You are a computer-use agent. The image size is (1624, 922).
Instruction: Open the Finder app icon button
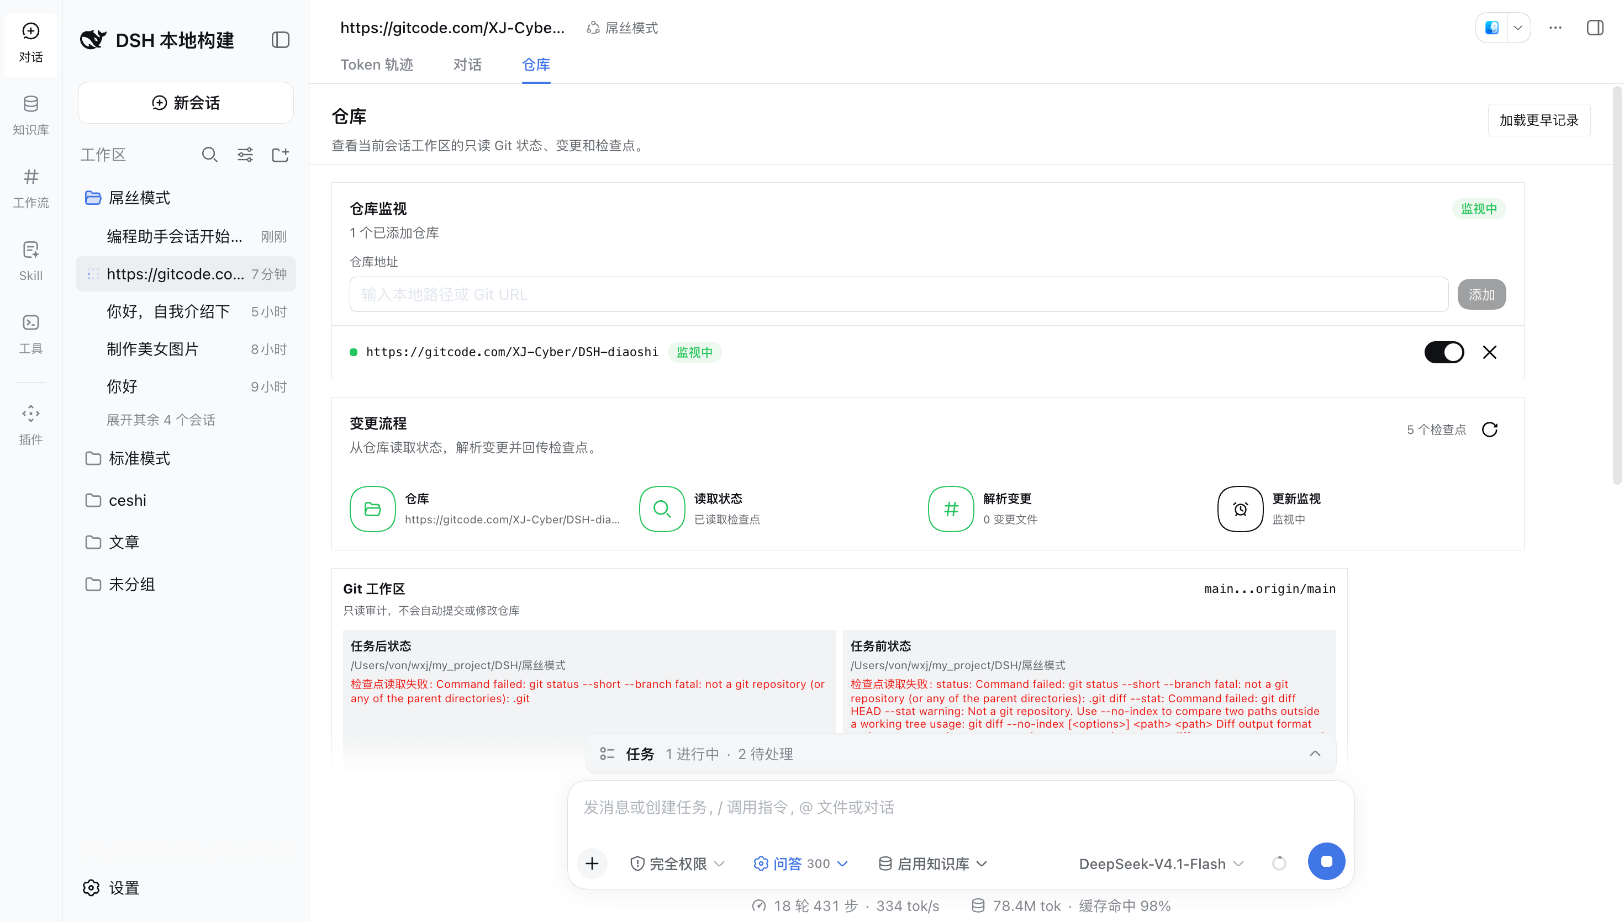point(1491,28)
